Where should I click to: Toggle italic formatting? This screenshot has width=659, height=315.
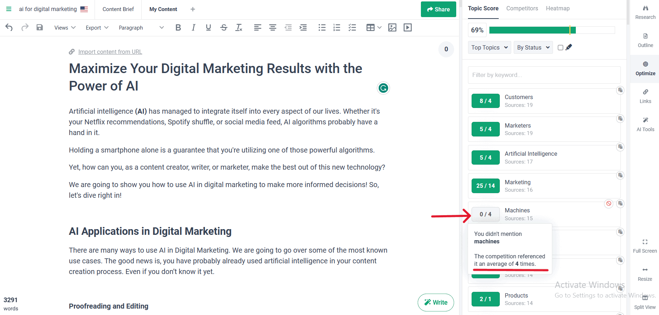(193, 27)
